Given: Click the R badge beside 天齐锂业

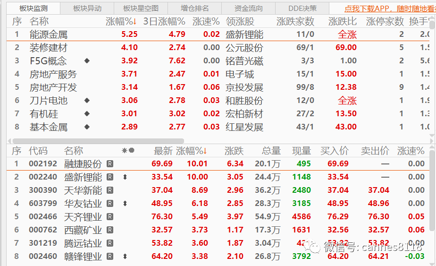Looking at the screenshot, I should [x=110, y=216].
